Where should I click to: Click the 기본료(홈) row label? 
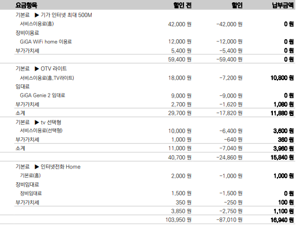pyautogui.click(x=30, y=175)
